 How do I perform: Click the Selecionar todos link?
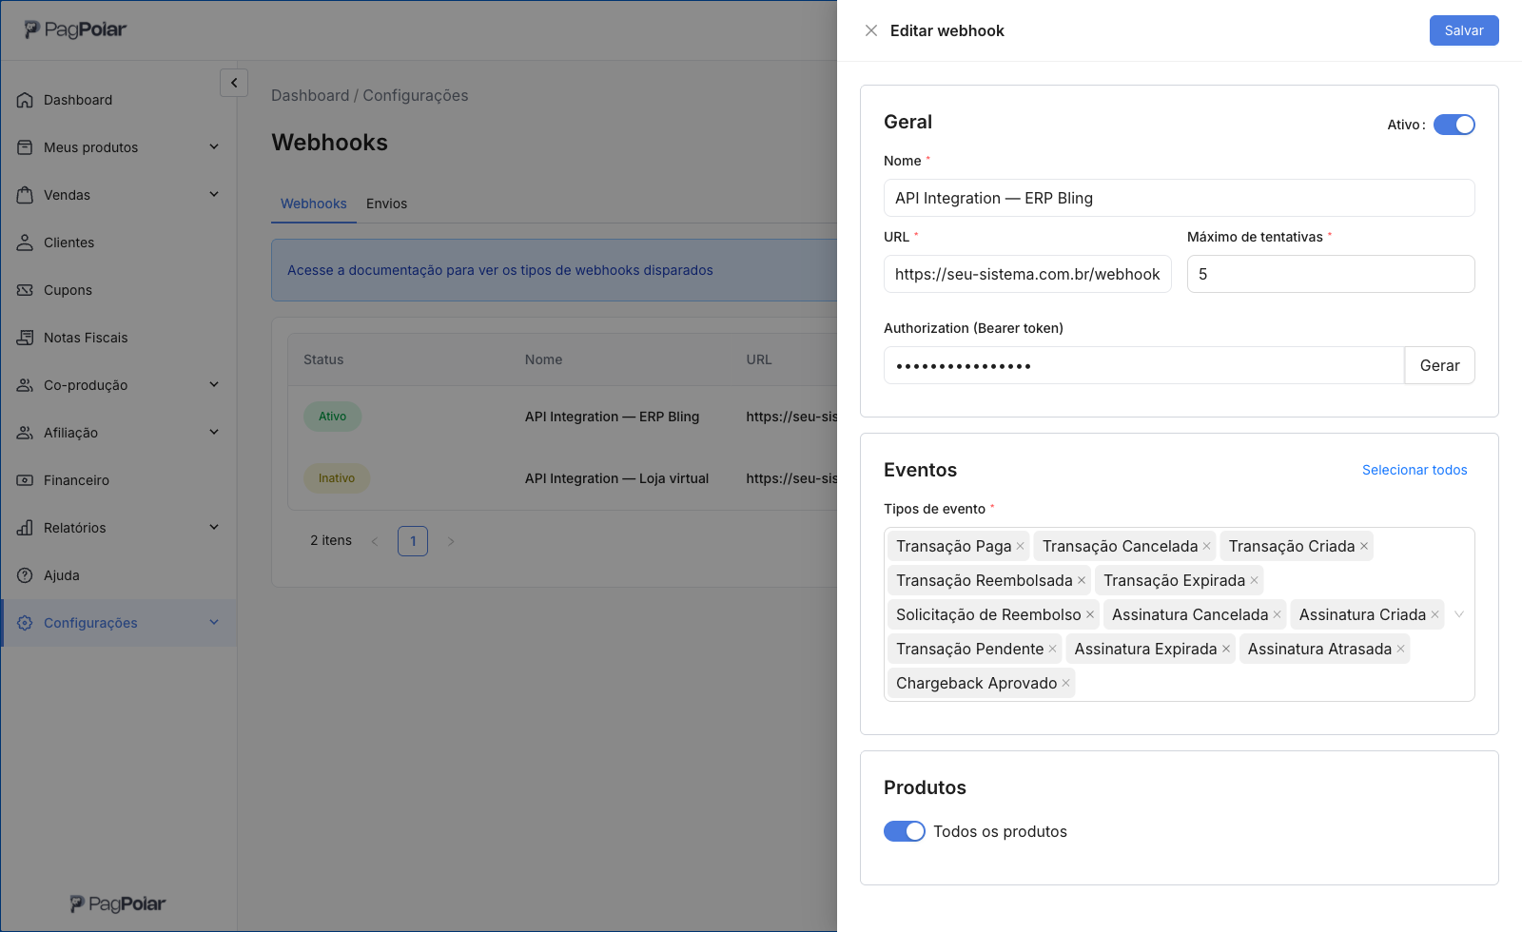(x=1415, y=470)
